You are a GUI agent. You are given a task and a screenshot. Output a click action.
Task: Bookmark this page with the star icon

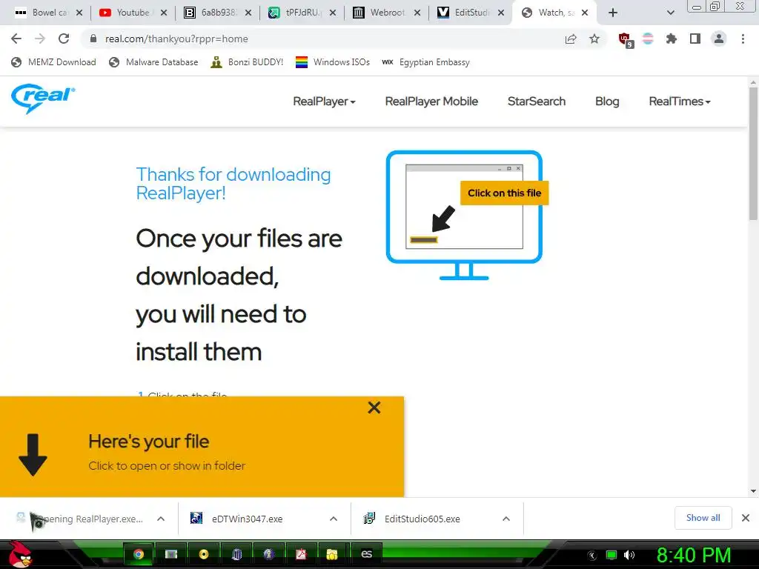(594, 39)
